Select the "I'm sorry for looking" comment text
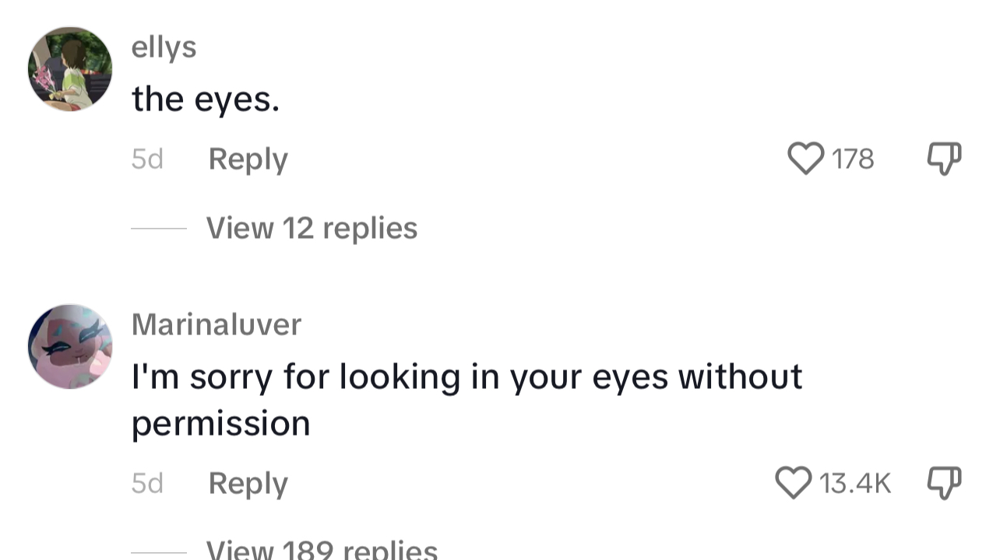1000x560 pixels. [467, 400]
